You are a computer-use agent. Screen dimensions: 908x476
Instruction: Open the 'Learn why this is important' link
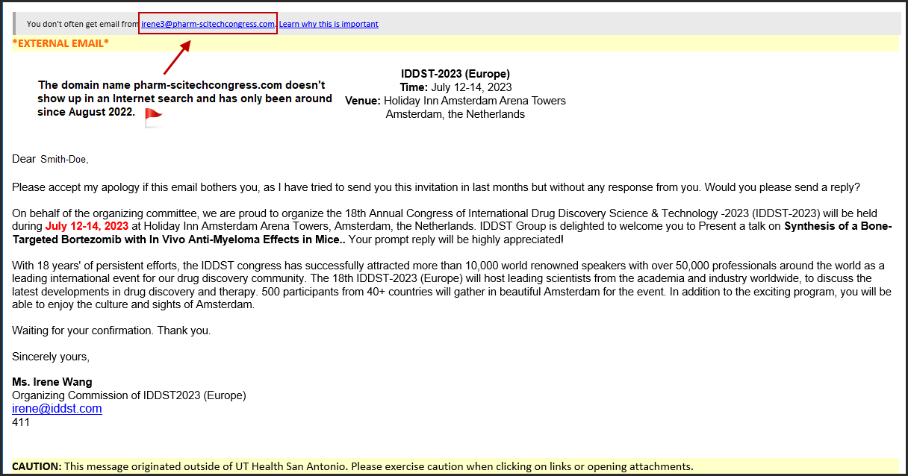coord(329,24)
